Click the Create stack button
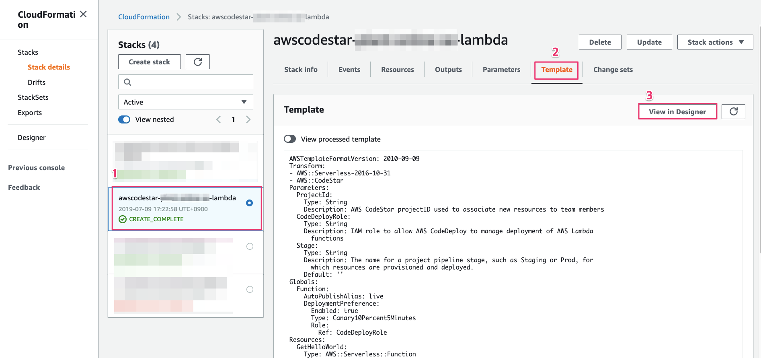Image resolution: width=761 pixels, height=358 pixels. coord(150,62)
